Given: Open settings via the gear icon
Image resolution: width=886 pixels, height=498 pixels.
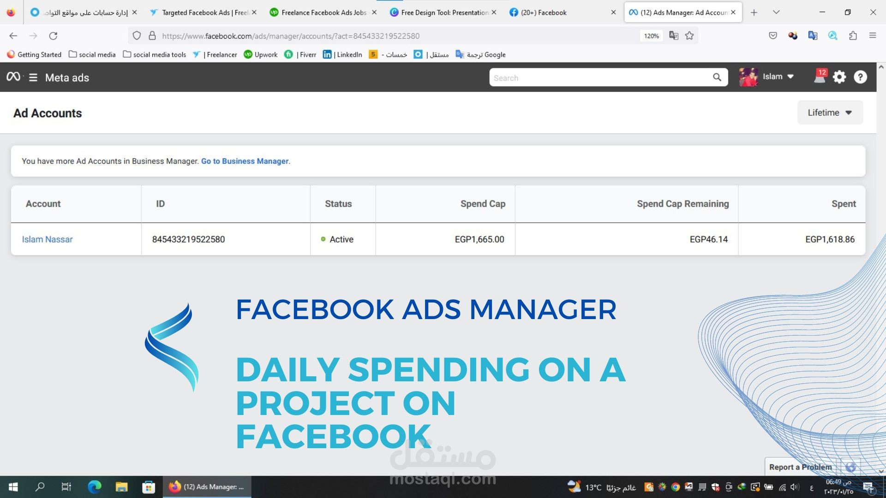Looking at the screenshot, I should coord(840,77).
